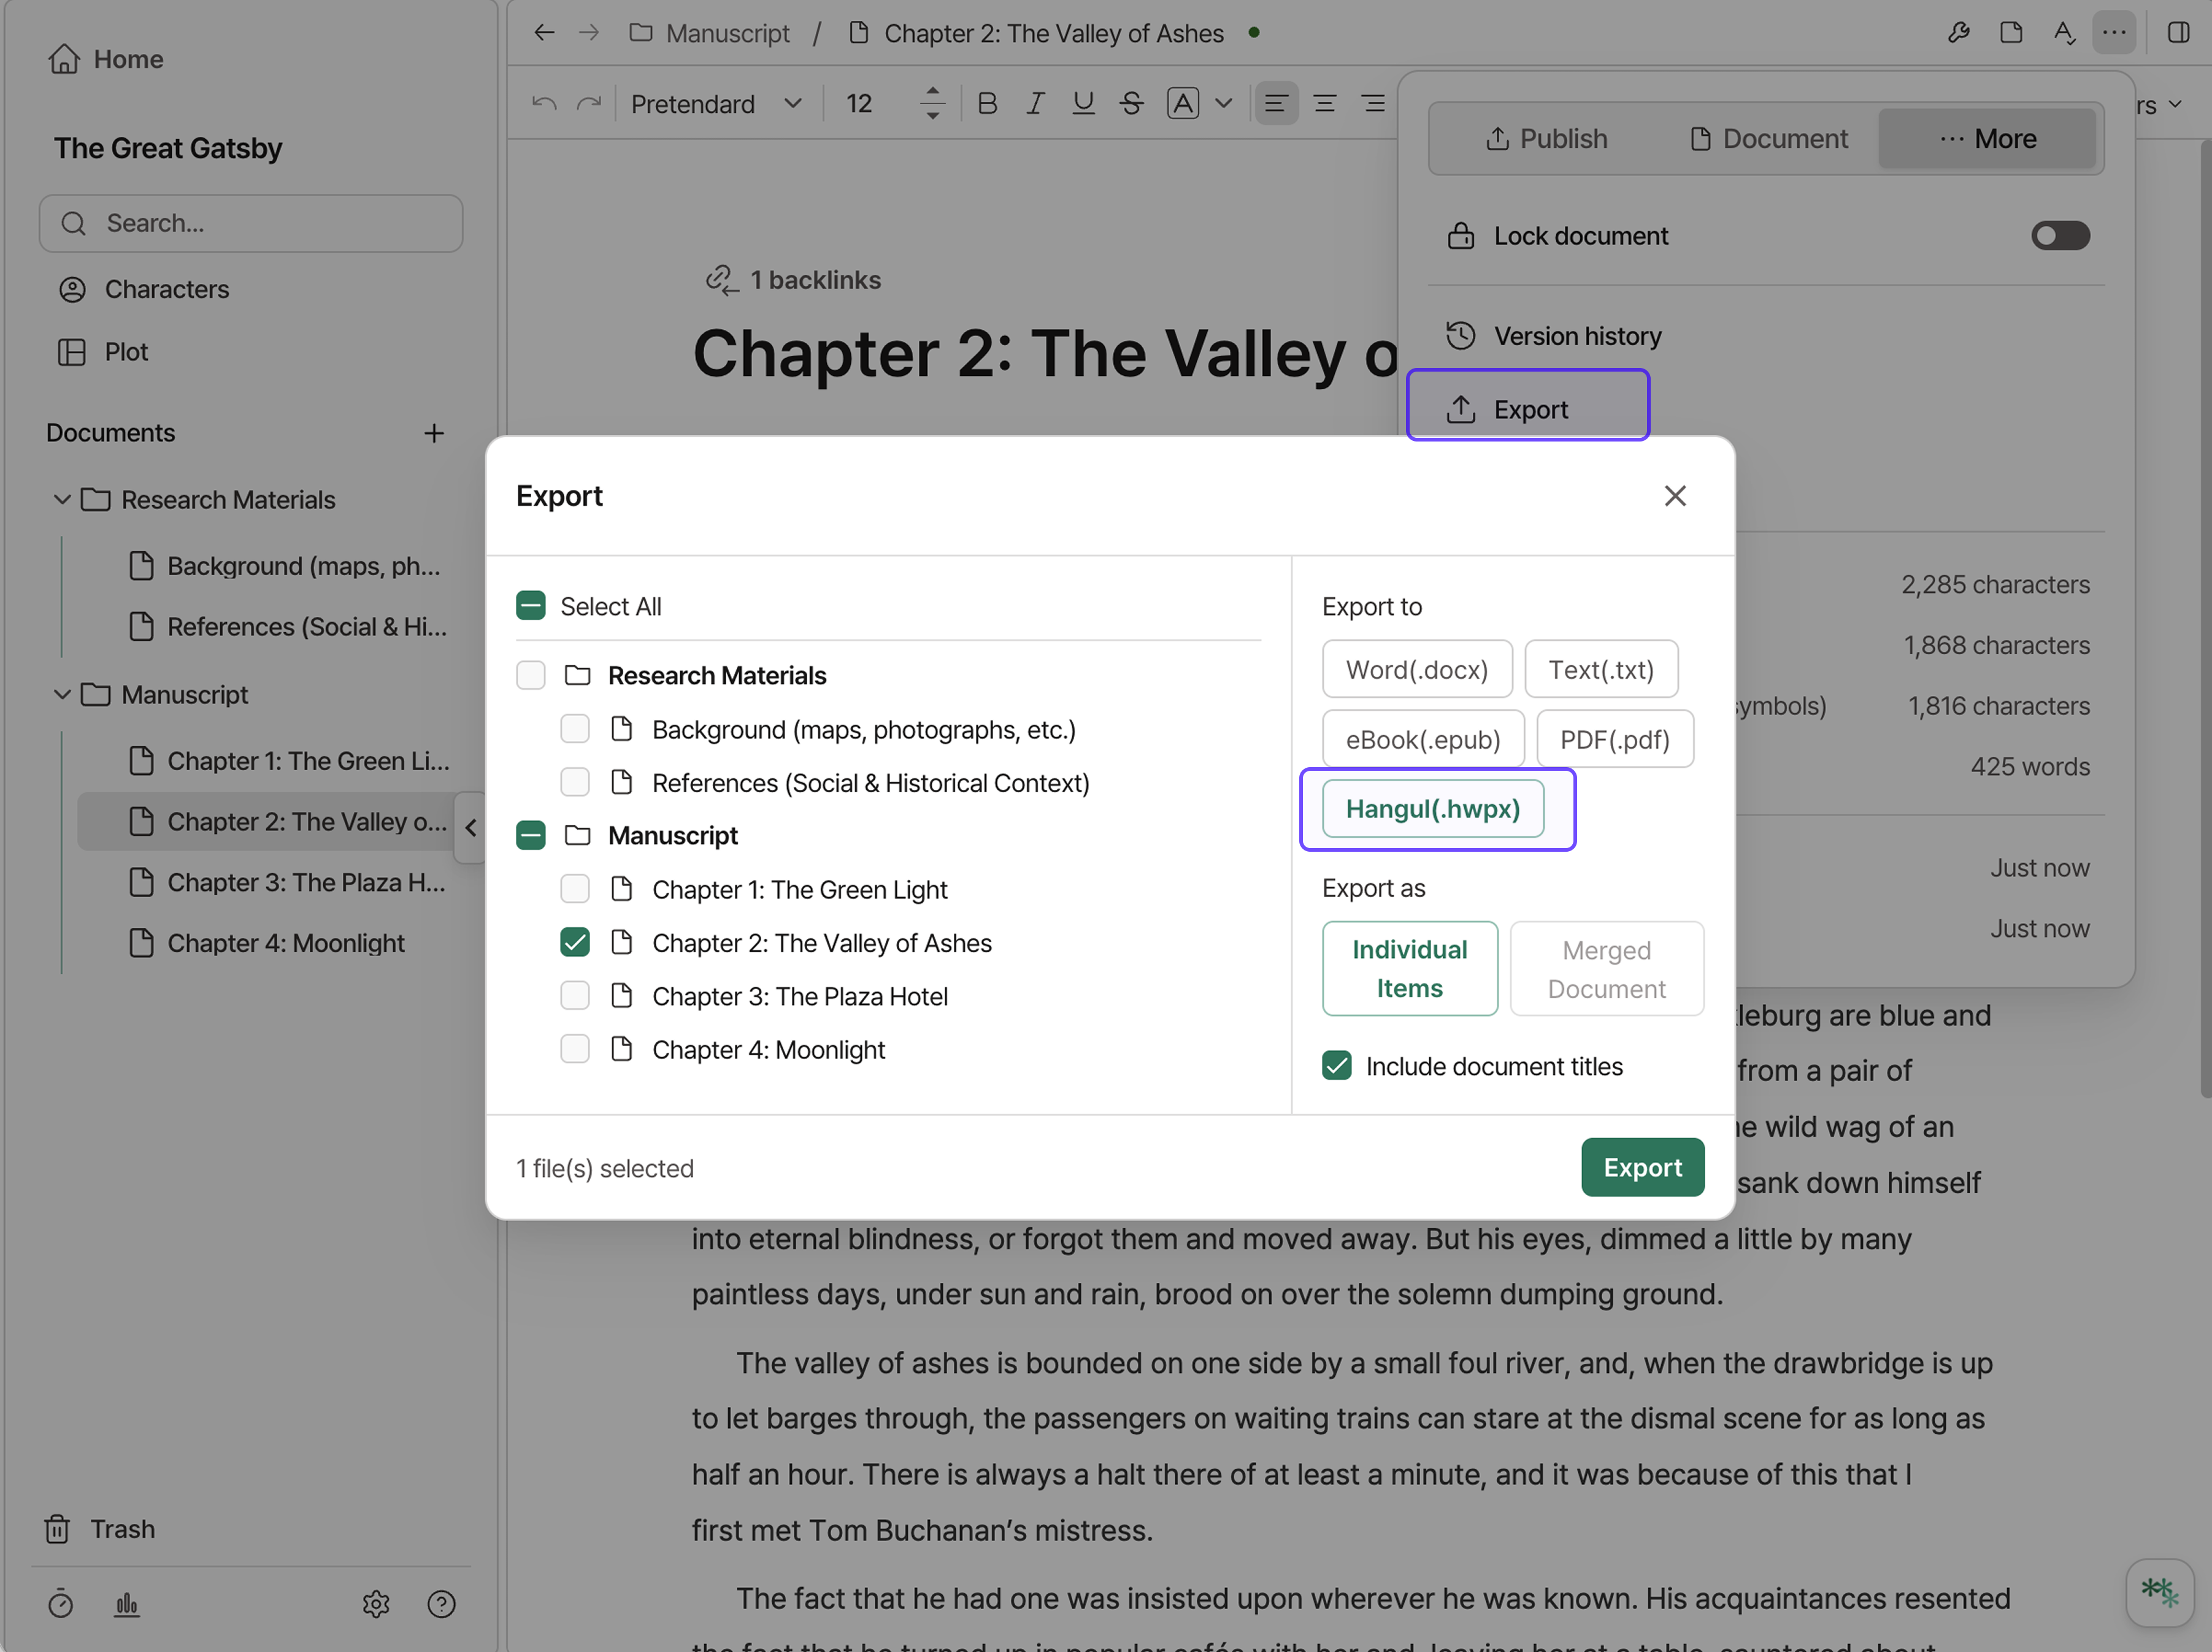The width and height of the screenshot is (2212, 1652).
Task: Choose PDF(.pdf) export format
Action: (x=1614, y=738)
